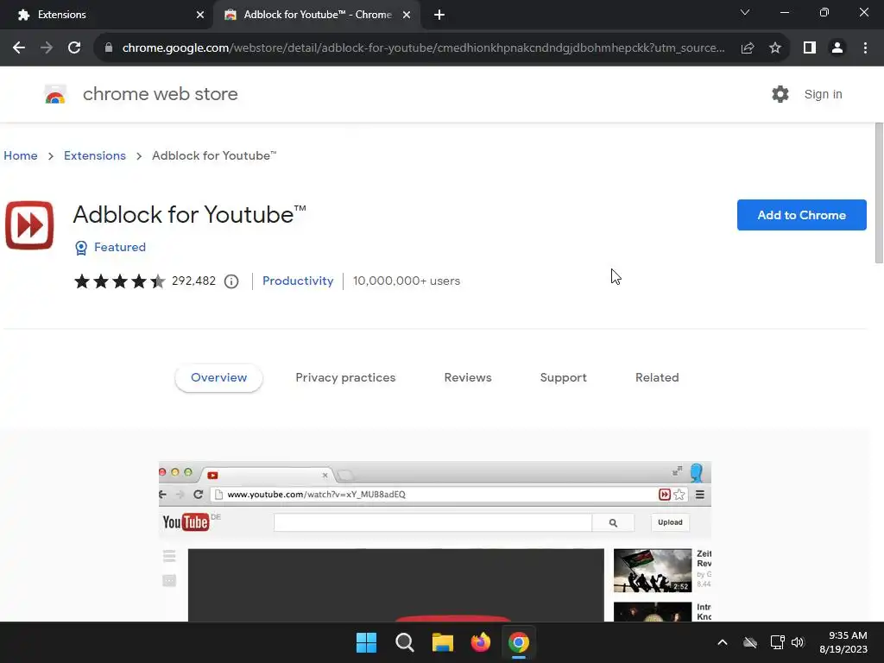
Task: Click the forward navigation arrow
Action: tap(47, 48)
